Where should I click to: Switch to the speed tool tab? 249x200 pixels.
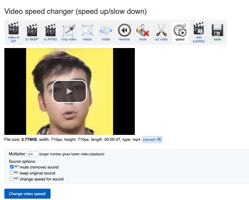pyautogui.click(x=180, y=32)
